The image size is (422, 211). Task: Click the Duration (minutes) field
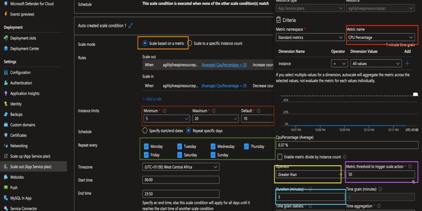(x=311, y=197)
